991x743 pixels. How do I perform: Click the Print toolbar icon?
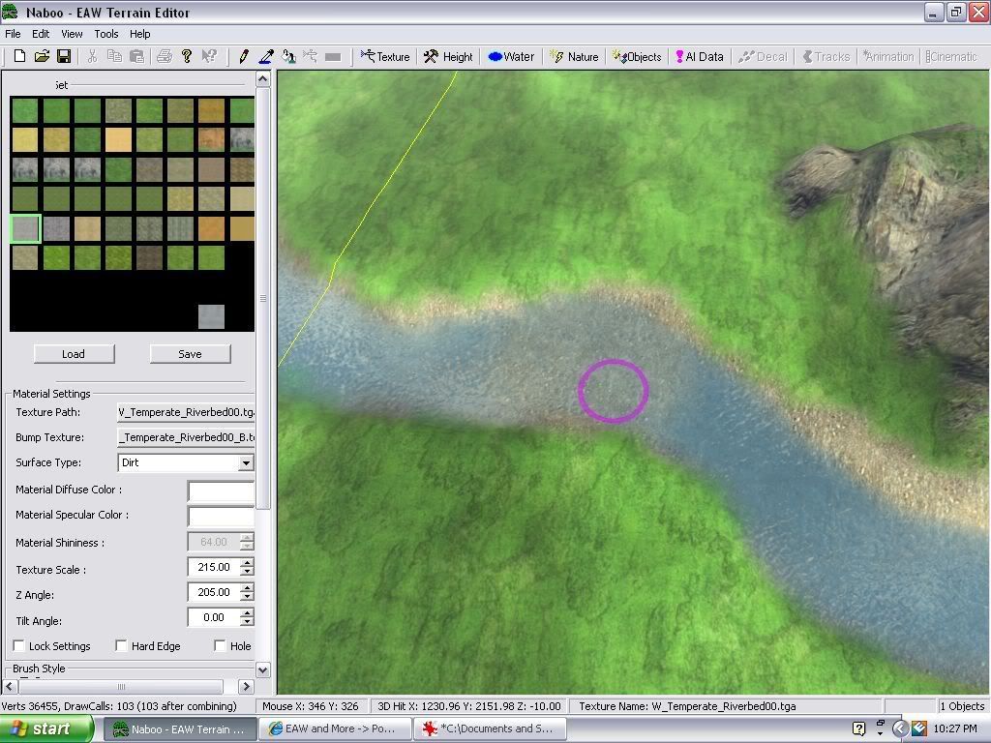(x=165, y=56)
